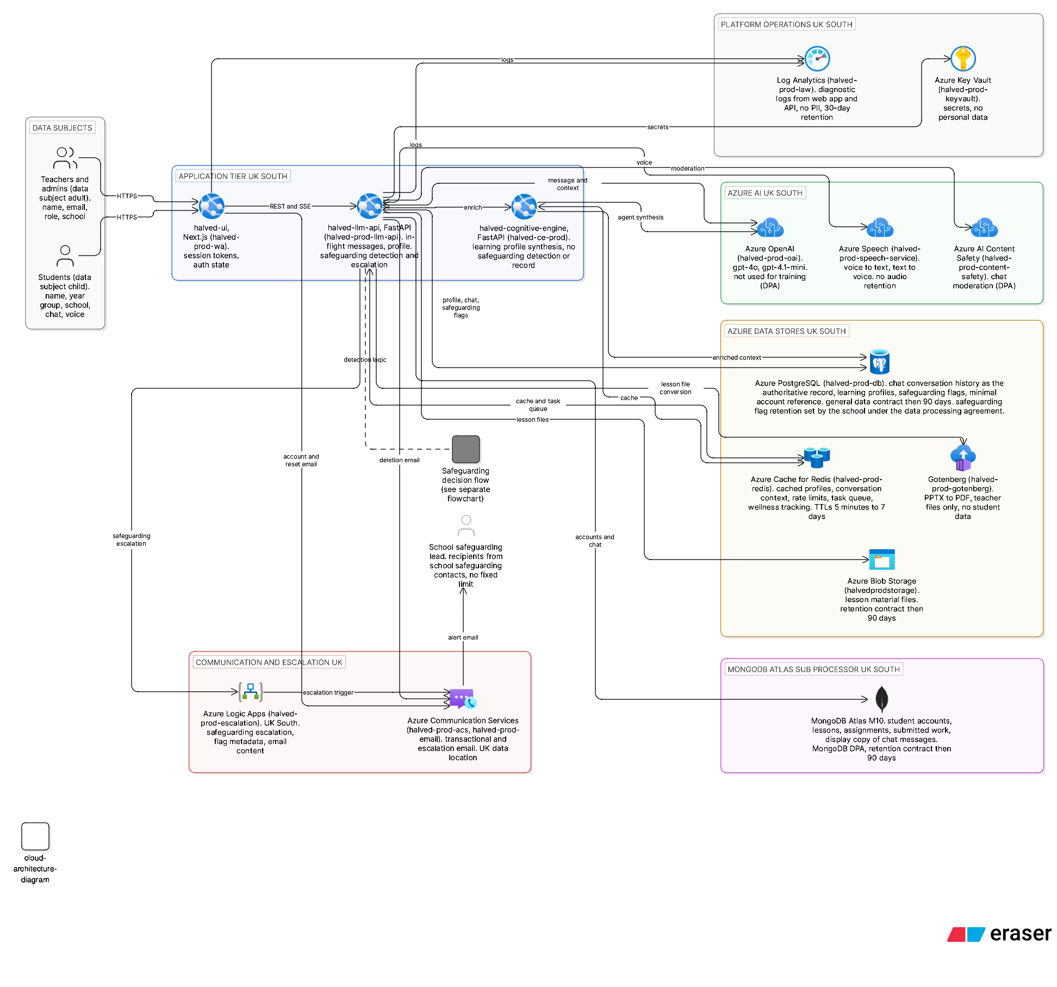This screenshot has width=1057, height=987.
Task: Click the Teachers and admins people icon
Action: (x=65, y=158)
